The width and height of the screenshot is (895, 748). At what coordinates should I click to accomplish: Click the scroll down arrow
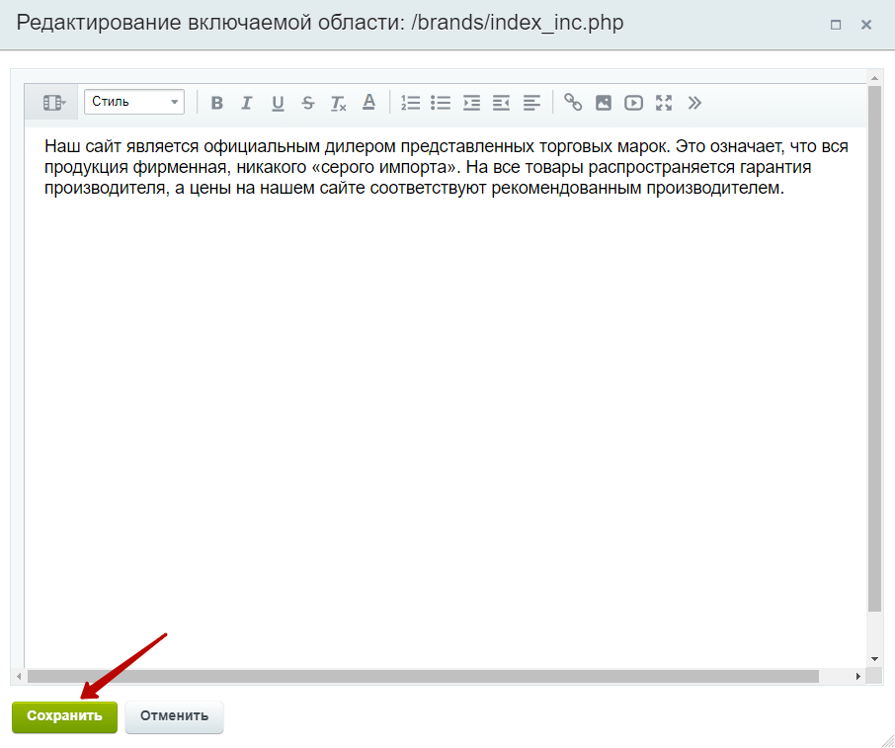click(874, 659)
